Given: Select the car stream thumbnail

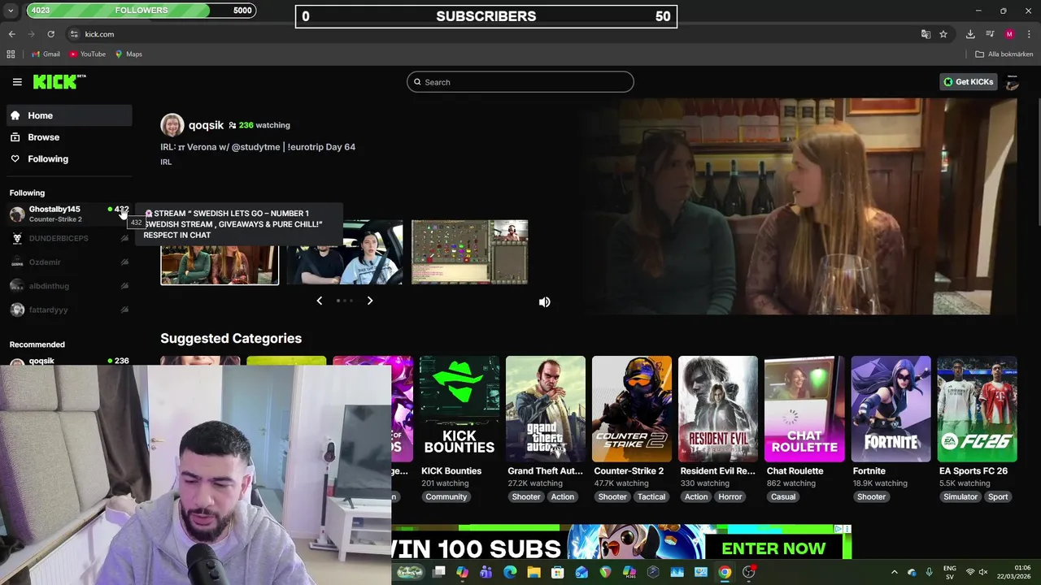Looking at the screenshot, I should [x=344, y=252].
